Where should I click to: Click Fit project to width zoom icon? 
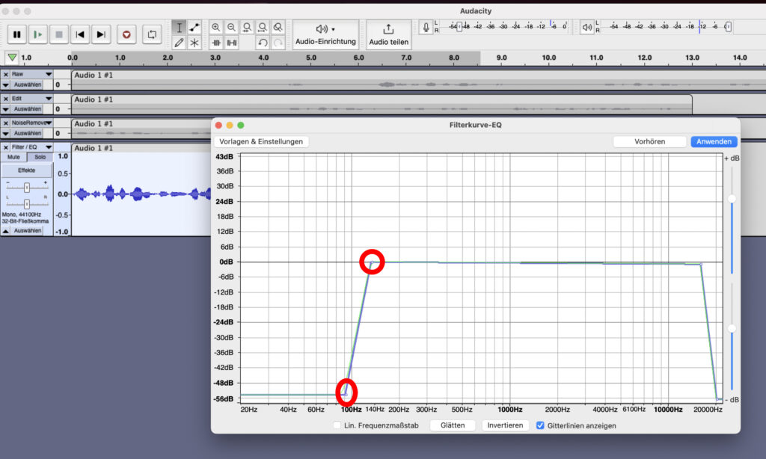(263, 28)
